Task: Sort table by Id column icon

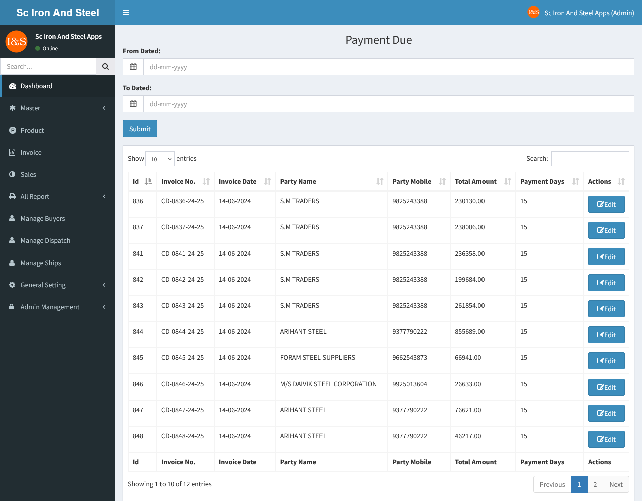Action: 148,181
